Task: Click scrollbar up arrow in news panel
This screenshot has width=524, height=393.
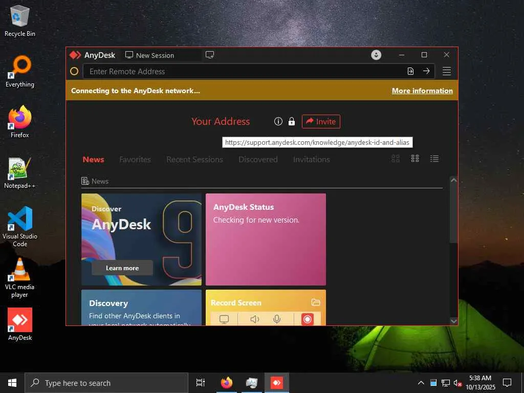Action: click(x=453, y=180)
